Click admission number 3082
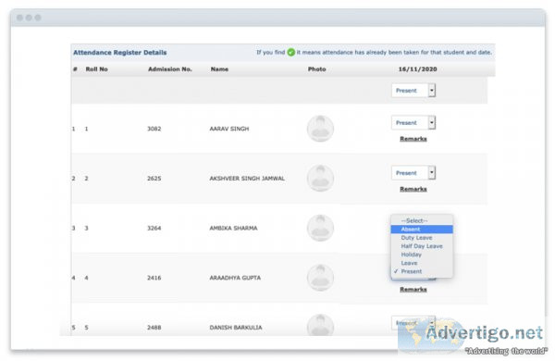Viewport: 555px width, 361px height. click(154, 129)
